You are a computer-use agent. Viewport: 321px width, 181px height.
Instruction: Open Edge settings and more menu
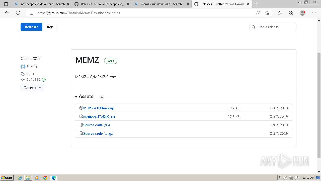tap(314, 13)
